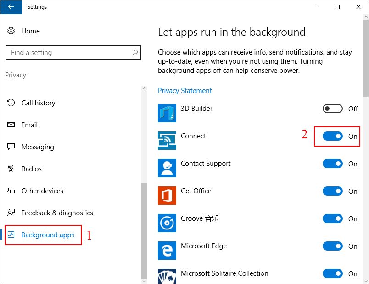369x284 pixels.
Task: Switch off Get Office background toggle
Action: pos(333,191)
